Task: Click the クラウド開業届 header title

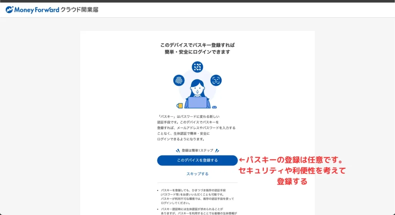Action: (79, 10)
